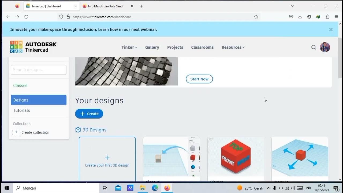Click the browser back arrow
Screen dimensions: 343x193
8,17
